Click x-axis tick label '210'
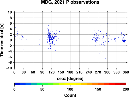Image resolution: width=129 pixels, height=97 pixels. coord(79,72)
